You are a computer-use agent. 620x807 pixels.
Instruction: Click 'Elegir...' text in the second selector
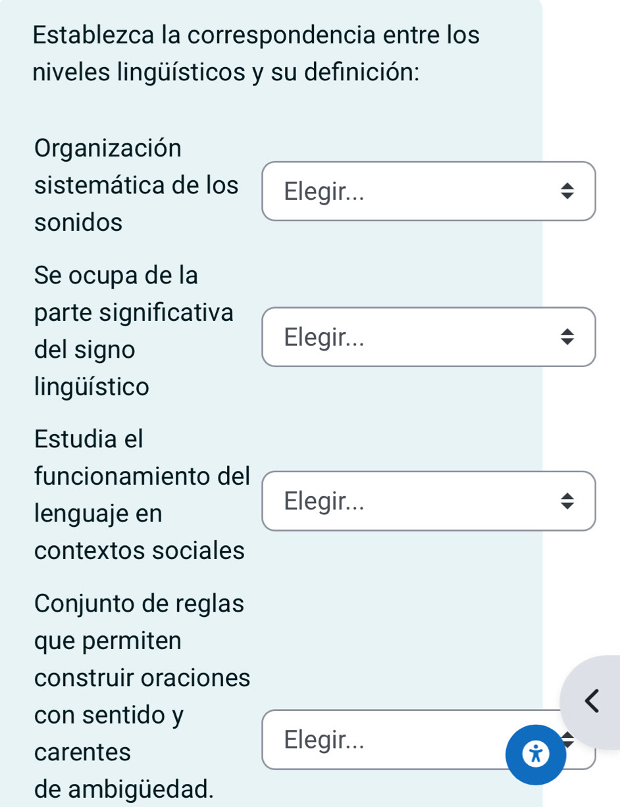coord(323,337)
